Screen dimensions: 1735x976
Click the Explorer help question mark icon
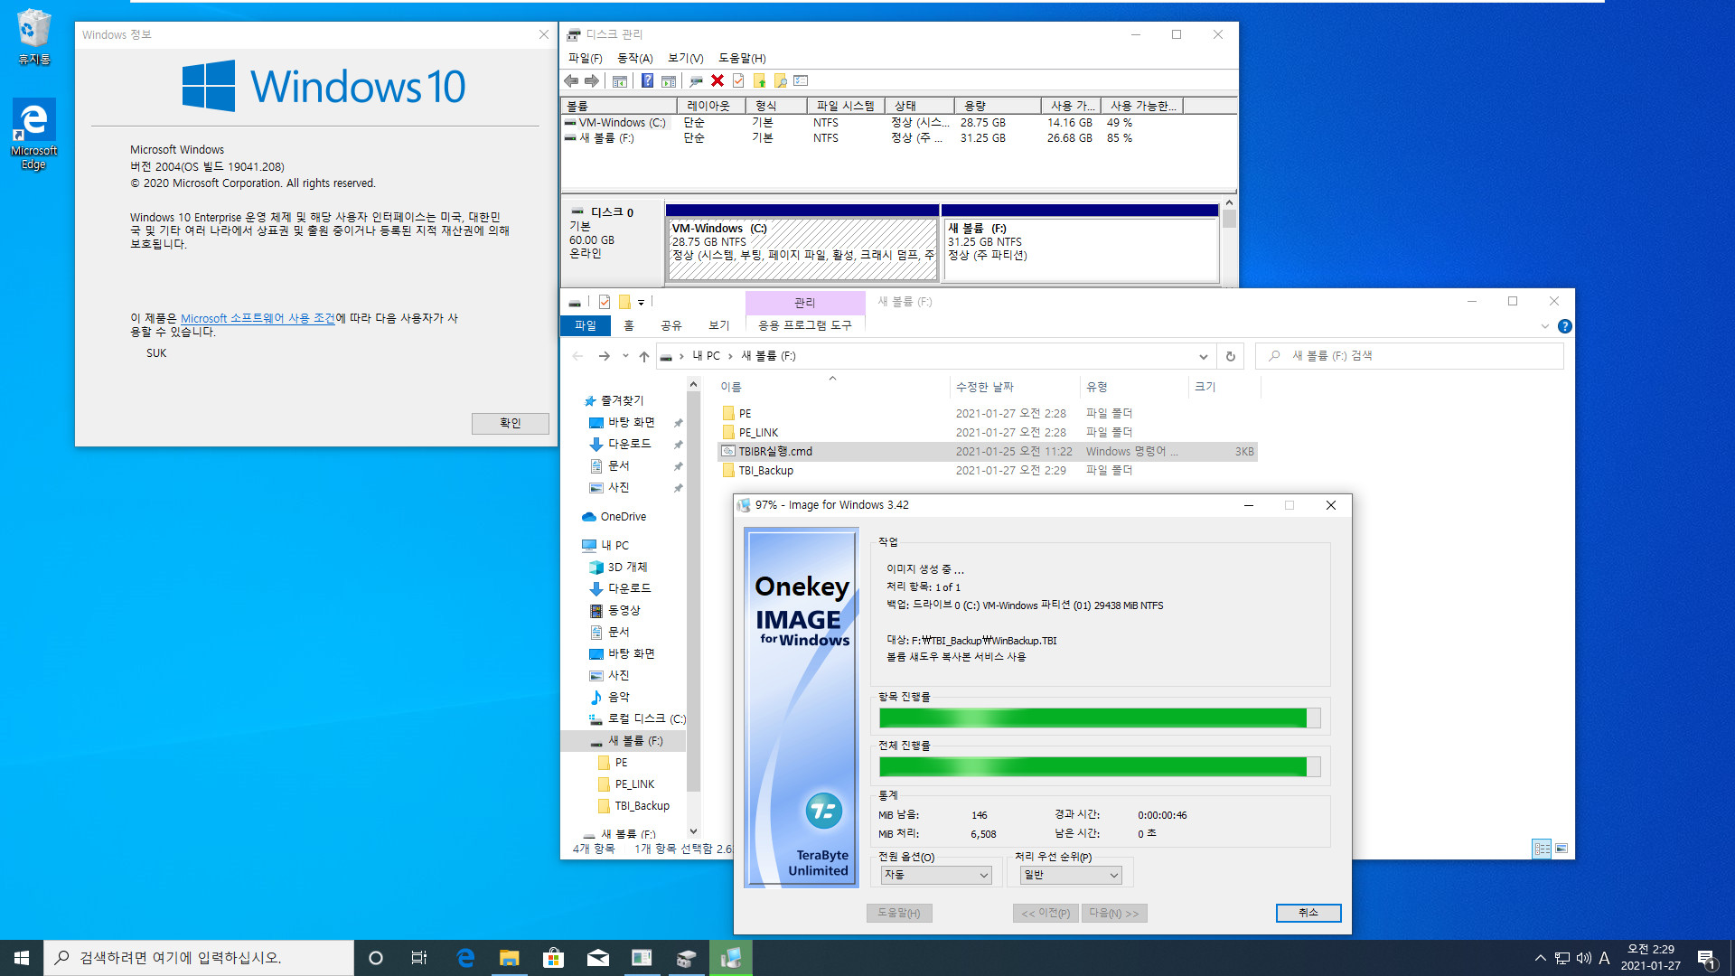[1565, 326]
